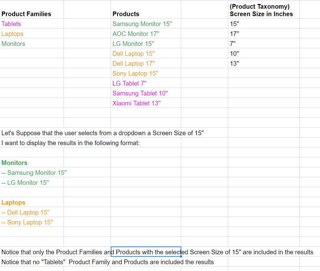Click the Tablets family cell
The width and height of the screenshot is (320, 271).
coord(32,24)
